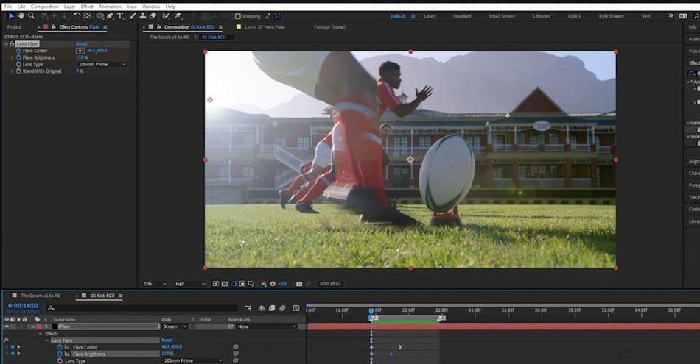The height and width of the screenshot is (364, 700).
Task: Click Reset link for Lens Flare in timeline
Action: coord(167,340)
